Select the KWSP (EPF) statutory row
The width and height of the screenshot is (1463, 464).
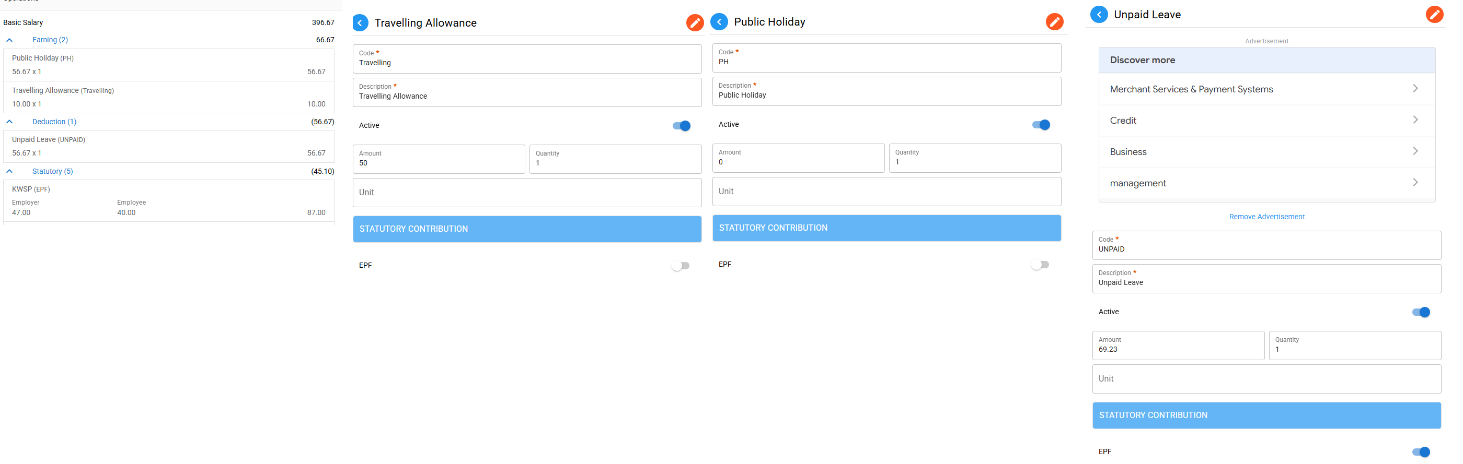169,201
